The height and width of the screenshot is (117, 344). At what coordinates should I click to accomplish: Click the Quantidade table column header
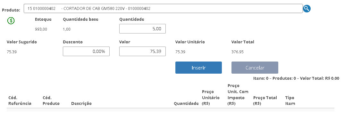(186, 104)
